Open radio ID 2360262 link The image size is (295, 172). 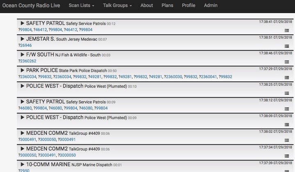coord(28,61)
